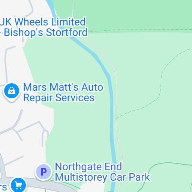This screenshot has height=192, width=192.
Task: Click the shopping bag pin for Mars Matt's
Action: coord(12,91)
